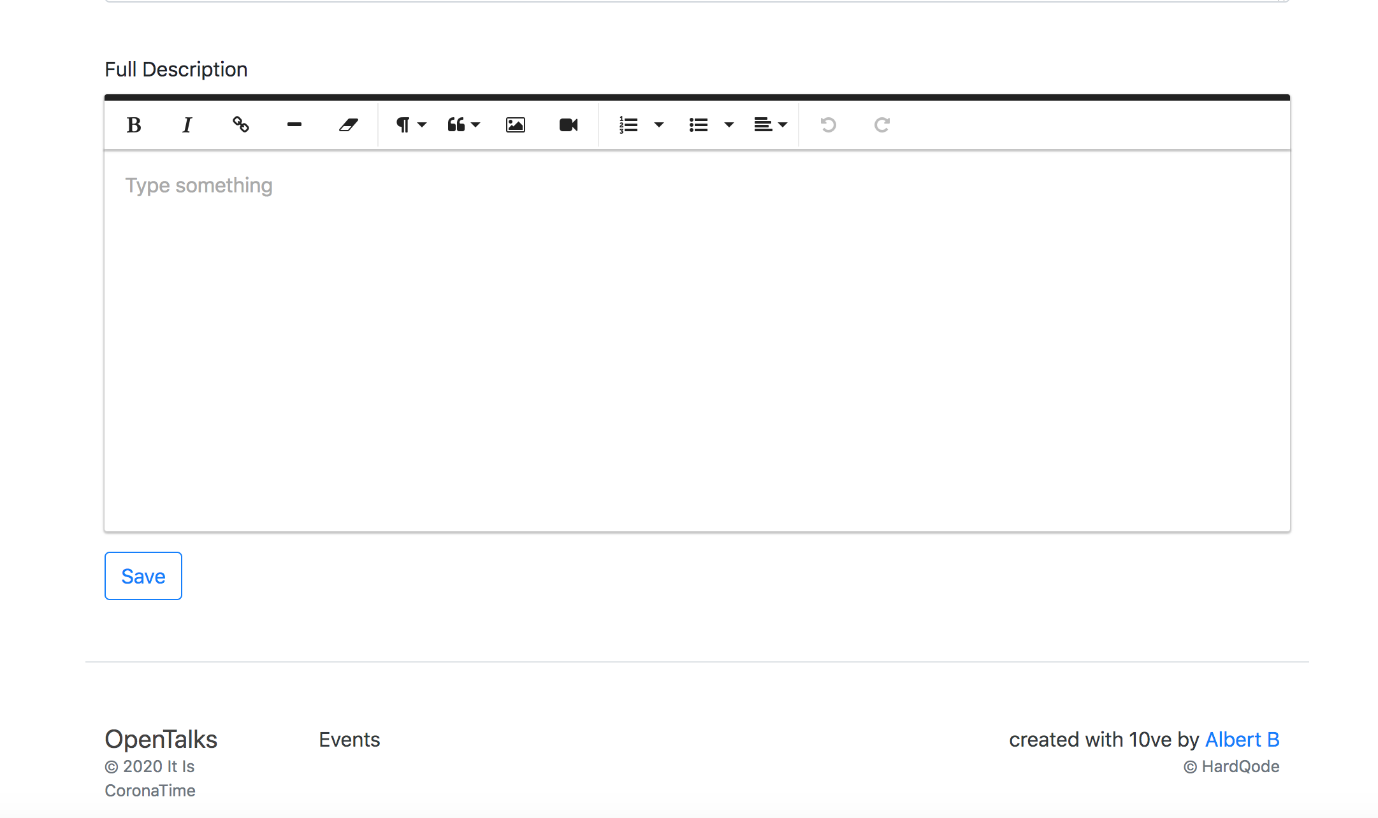Insert a video using the camera icon

pos(568,125)
